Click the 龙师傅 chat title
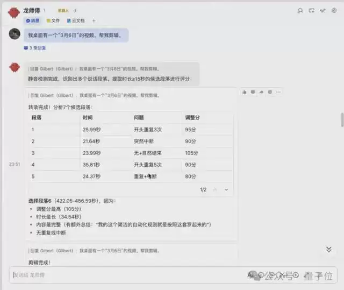Viewport: 344px width, 290px height. [x=31, y=10]
